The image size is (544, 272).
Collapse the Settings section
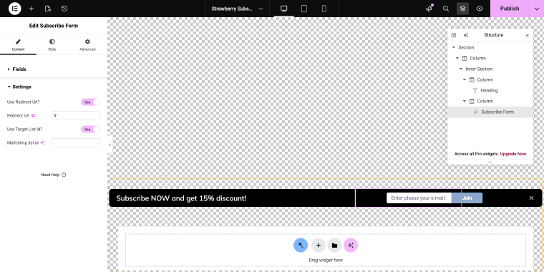point(54,87)
